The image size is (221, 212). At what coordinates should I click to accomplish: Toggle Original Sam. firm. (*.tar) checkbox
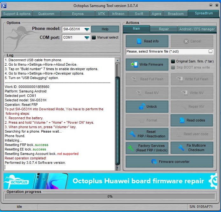click(173, 62)
